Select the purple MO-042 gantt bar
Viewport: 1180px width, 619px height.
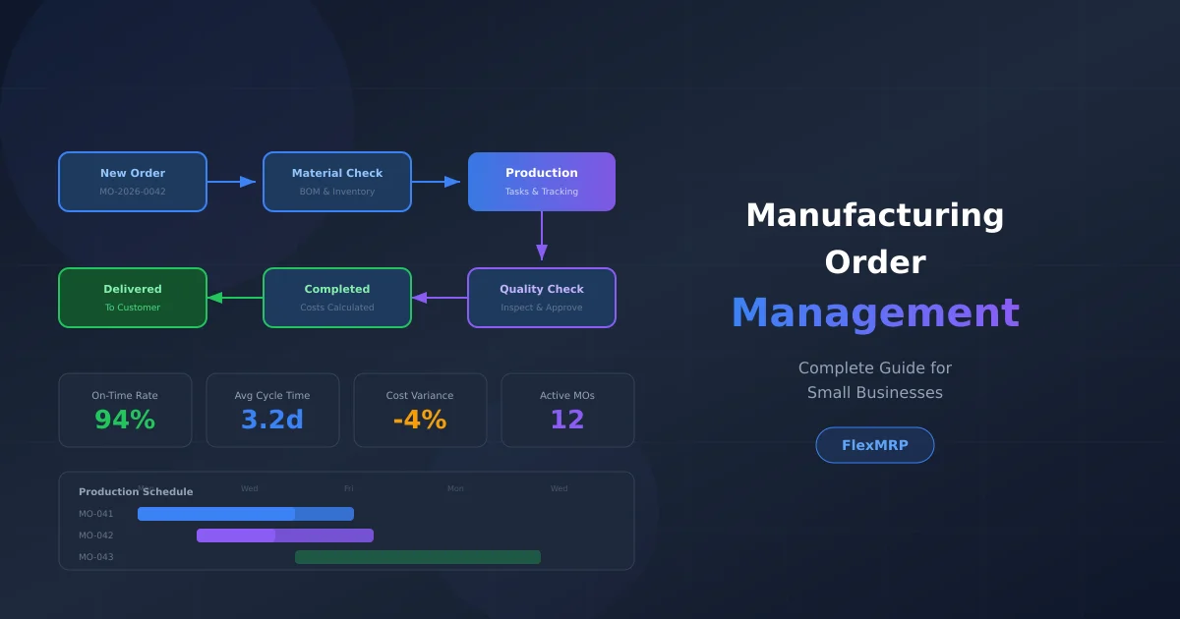tap(285, 535)
